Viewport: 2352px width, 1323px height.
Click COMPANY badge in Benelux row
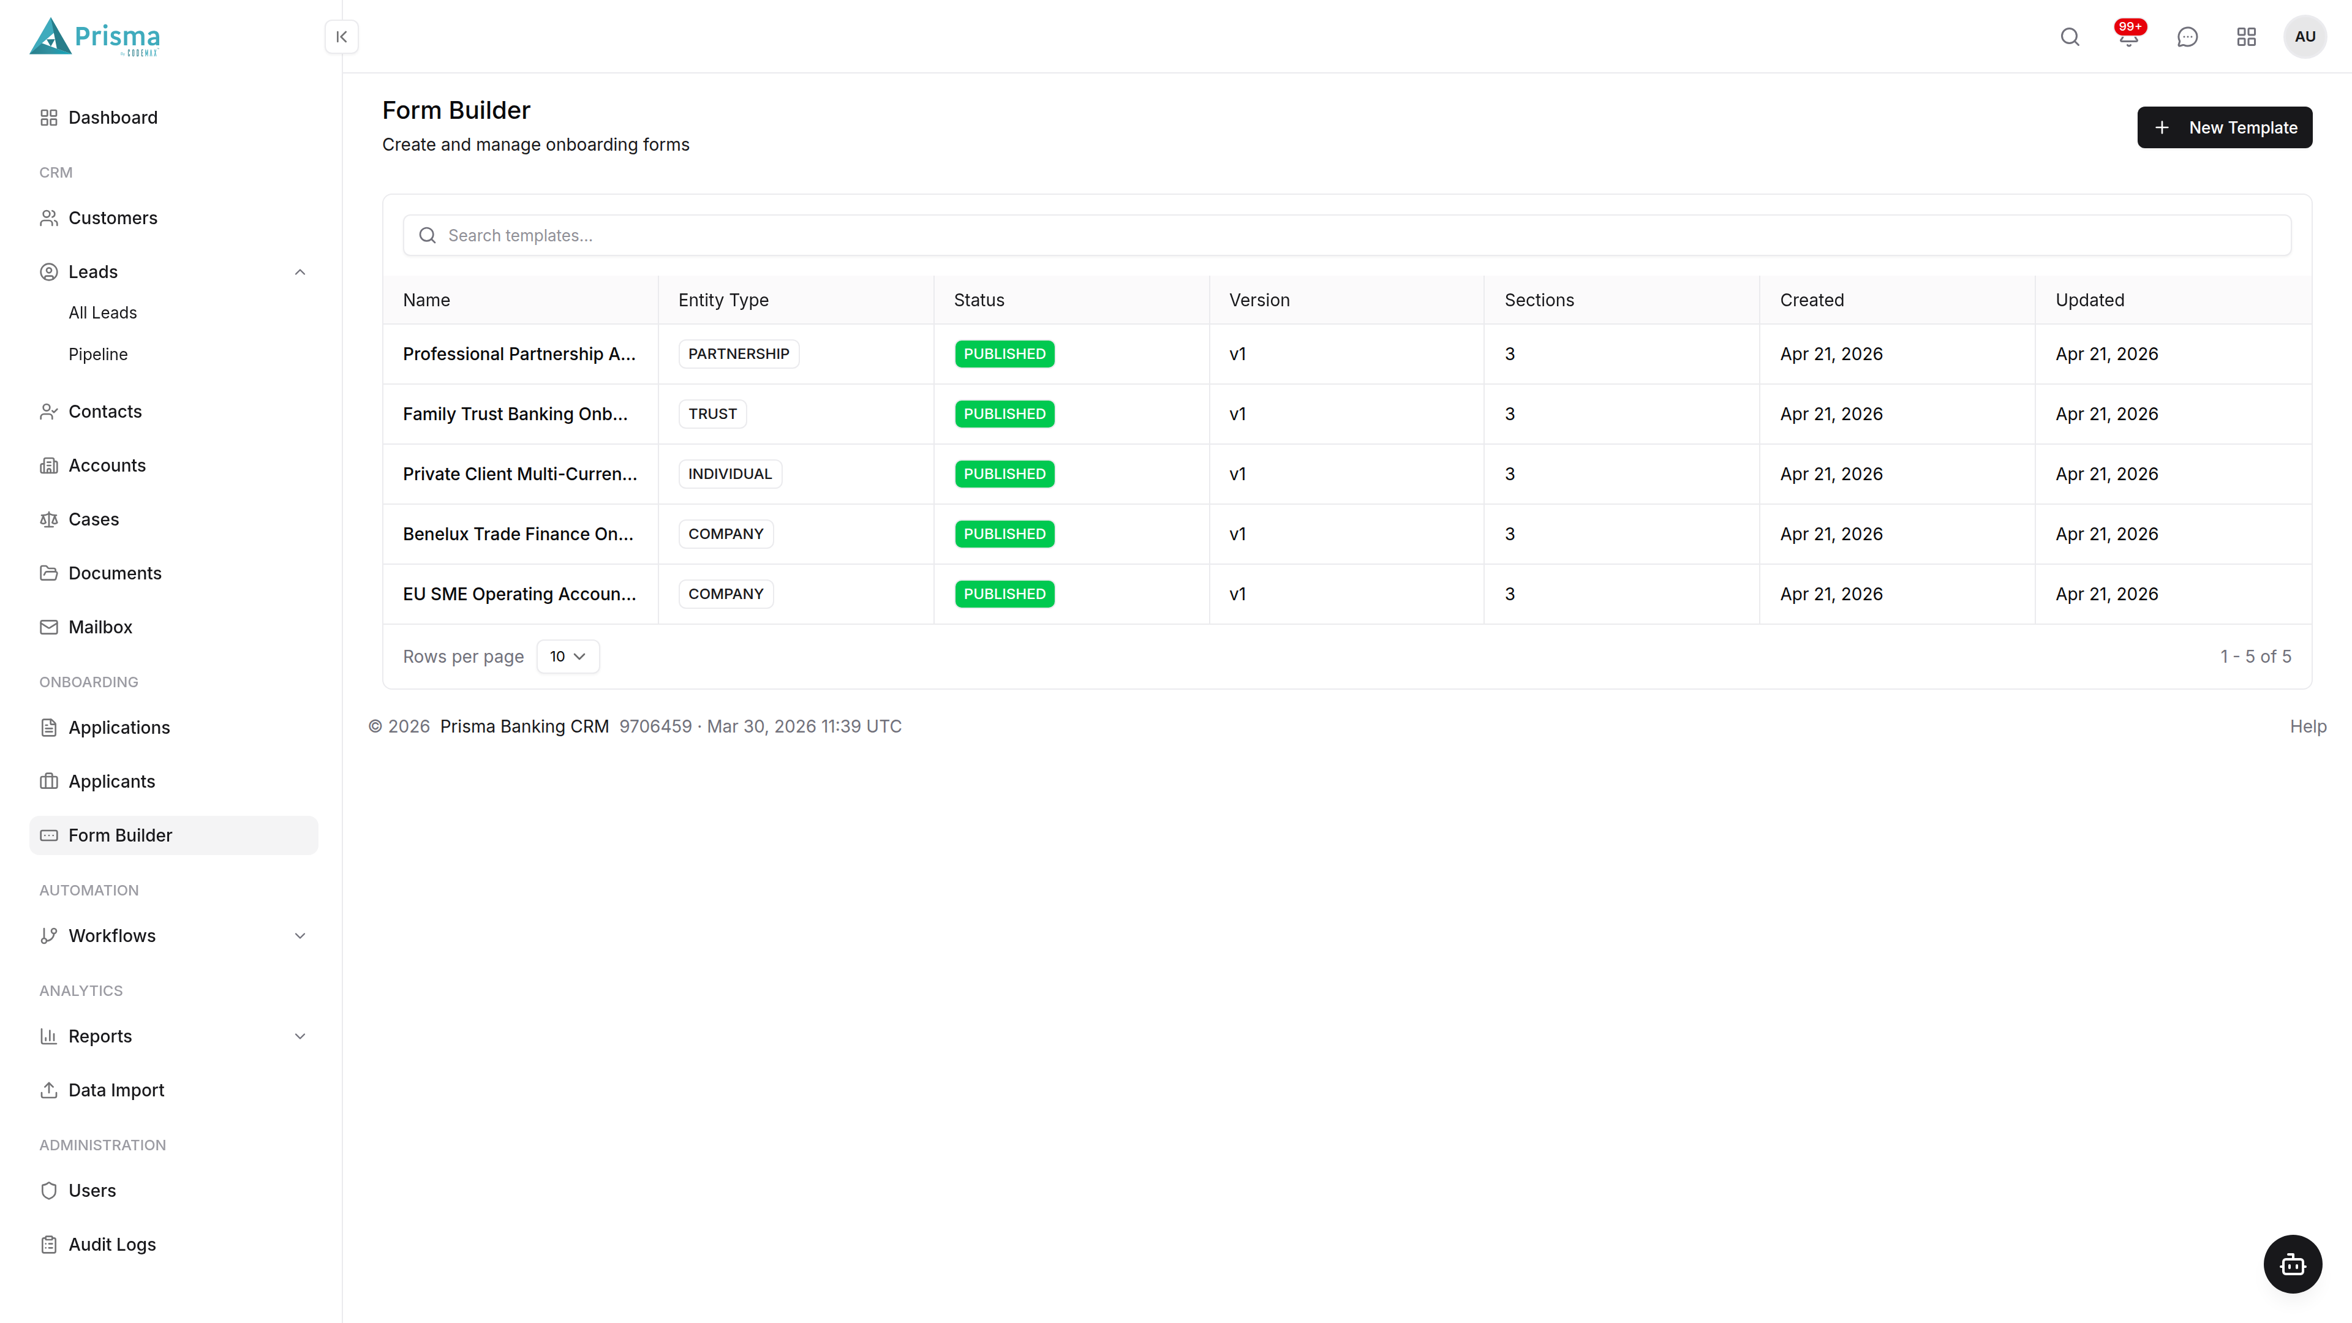[x=725, y=534]
